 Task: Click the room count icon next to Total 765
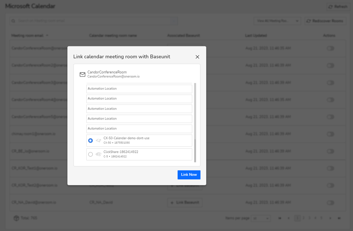(16, 218)
